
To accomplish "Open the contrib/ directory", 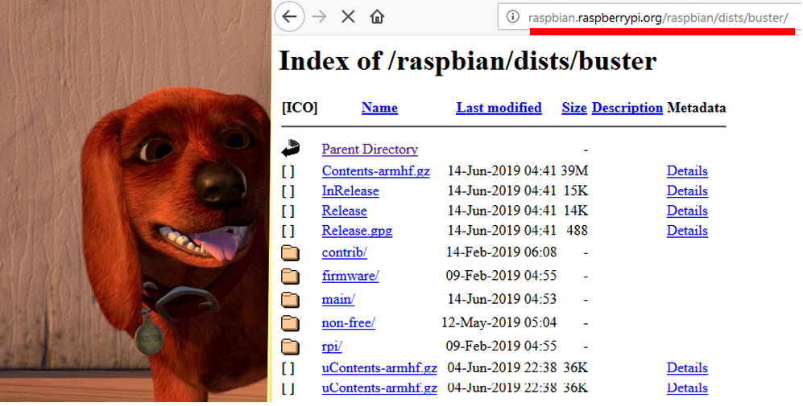I will (344, 252).
